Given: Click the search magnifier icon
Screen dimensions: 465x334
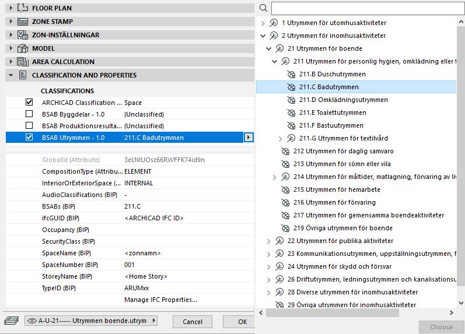Looking at the screenshot, I should 263,8.
